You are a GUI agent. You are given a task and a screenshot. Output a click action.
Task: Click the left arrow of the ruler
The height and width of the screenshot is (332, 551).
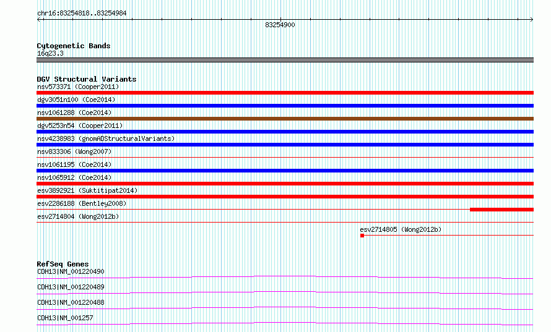38,20
